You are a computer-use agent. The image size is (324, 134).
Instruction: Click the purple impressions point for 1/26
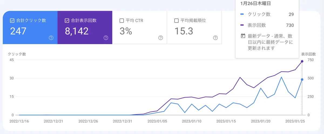[x=302, y=61]
